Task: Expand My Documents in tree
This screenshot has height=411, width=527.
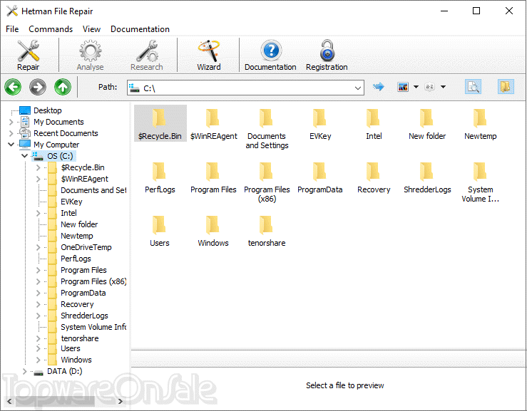Action: point(11,122)
